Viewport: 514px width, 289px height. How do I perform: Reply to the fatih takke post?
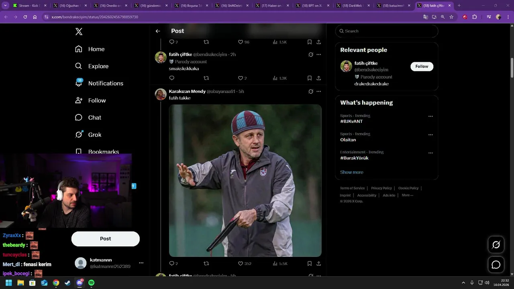(173, 264)
